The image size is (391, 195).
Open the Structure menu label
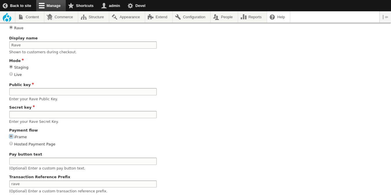pos(96,17)
